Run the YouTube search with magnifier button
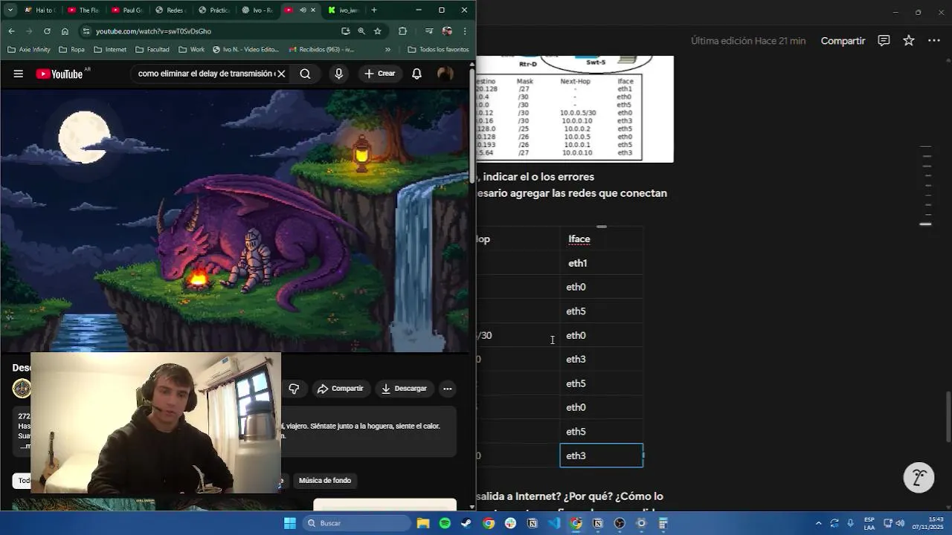Image resolution: width=952 pixels, height=535 pixels. pos(305,74)
